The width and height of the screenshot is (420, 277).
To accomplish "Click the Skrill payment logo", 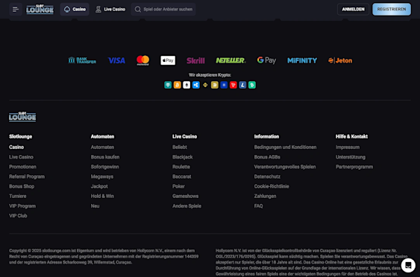I will [195, 61].
